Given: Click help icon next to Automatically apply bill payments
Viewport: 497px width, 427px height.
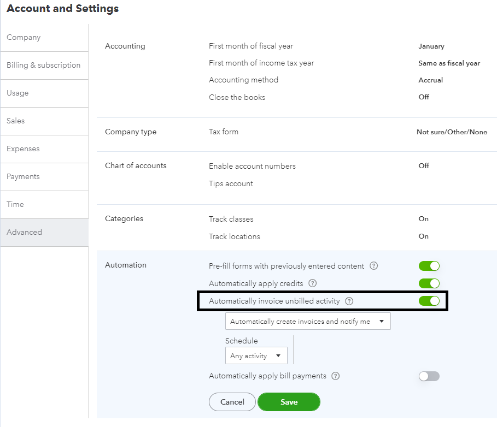Looking at the screenshot, I should 336,376.
